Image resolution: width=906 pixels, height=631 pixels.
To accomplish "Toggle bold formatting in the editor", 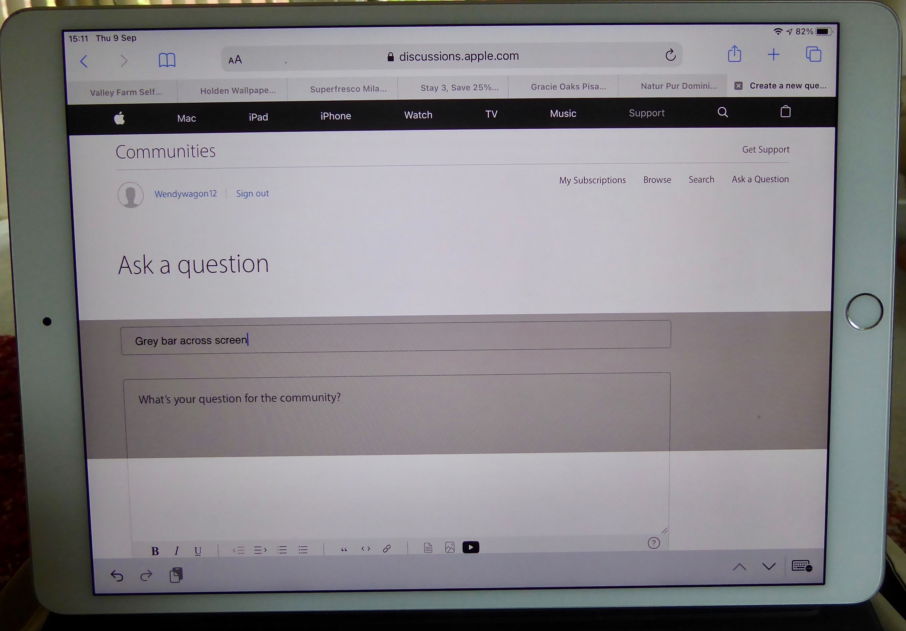I will pos(155,551).
